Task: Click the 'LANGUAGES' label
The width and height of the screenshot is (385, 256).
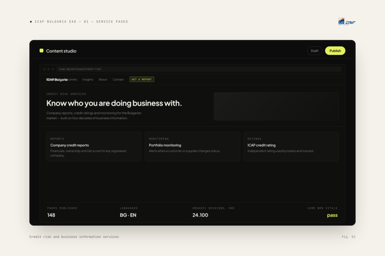Action: (129, 208)
